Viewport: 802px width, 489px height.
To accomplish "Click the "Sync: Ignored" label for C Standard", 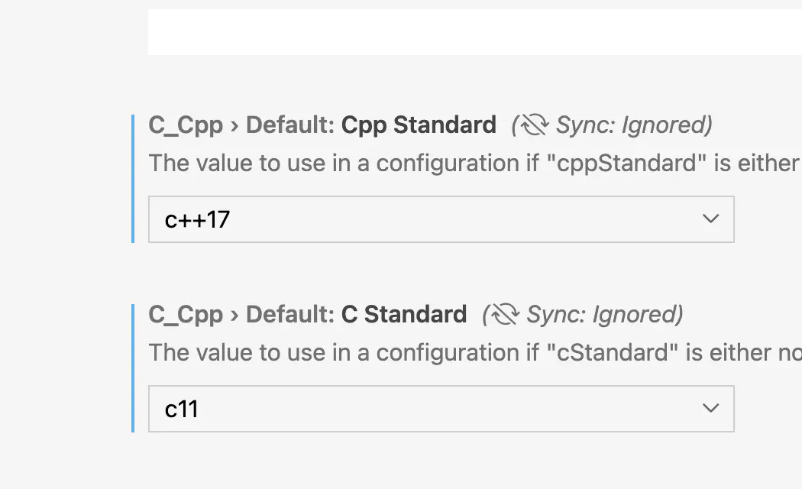I will [604, 314].
